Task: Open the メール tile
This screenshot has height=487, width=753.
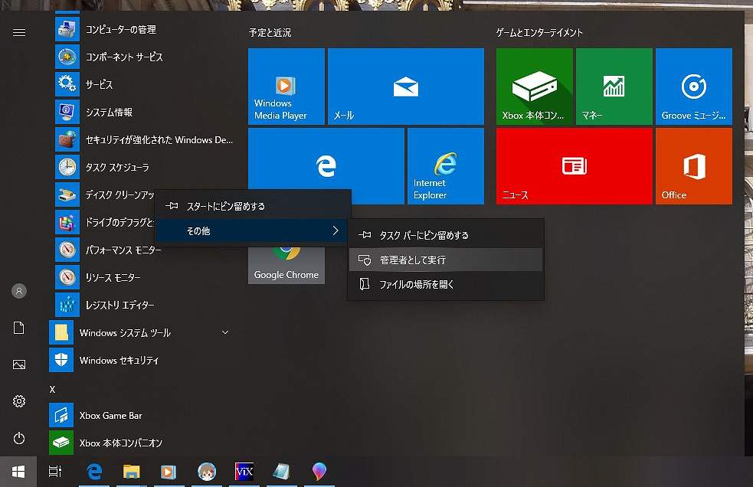Action: (406, 87)
